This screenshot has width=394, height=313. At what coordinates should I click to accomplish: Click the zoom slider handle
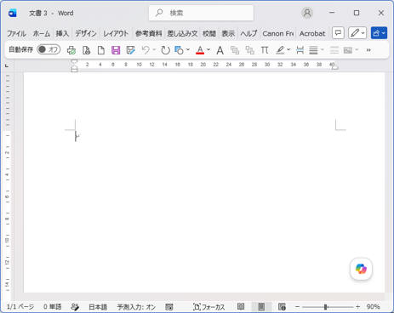[x=326, y=307]
